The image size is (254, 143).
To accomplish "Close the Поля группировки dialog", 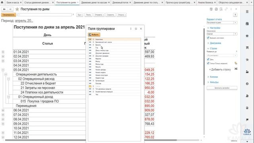I will 141,29.
